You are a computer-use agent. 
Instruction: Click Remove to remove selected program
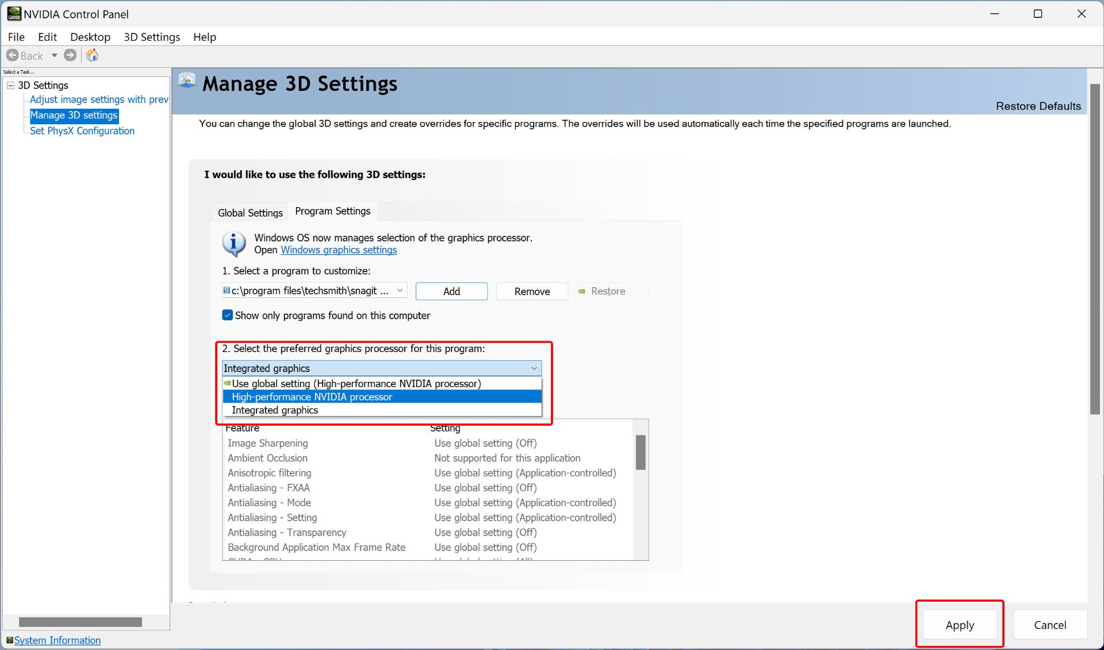pos(532,291)
